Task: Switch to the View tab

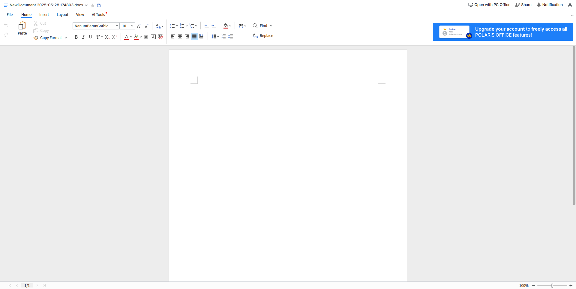Action: (x=80, y=14)
